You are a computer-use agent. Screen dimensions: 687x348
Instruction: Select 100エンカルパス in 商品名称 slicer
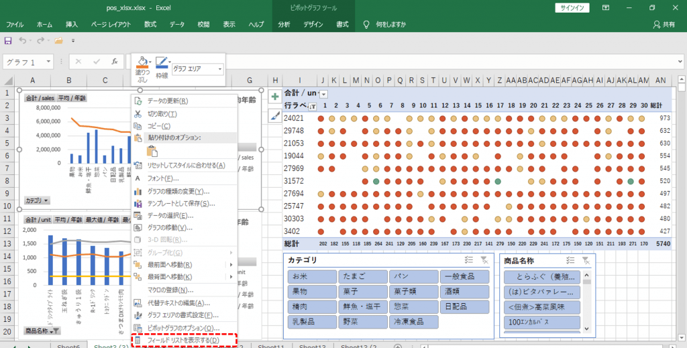(x=542, y=323)
